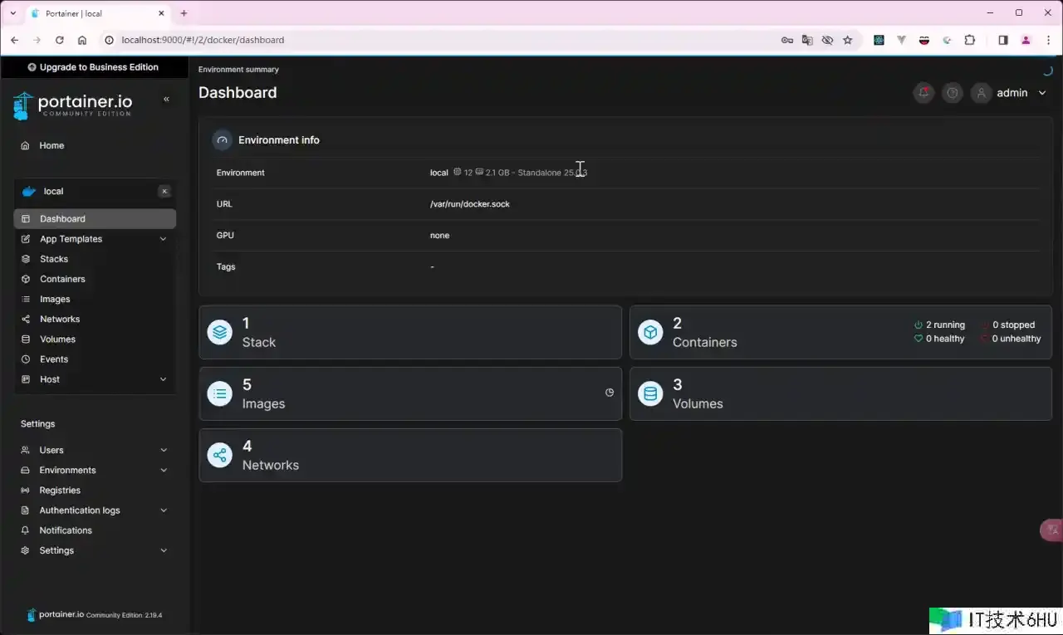This screenshot has height=635, width=1063.
Task: Open Containers in the sidebar
Action: [x=62, y=279]
